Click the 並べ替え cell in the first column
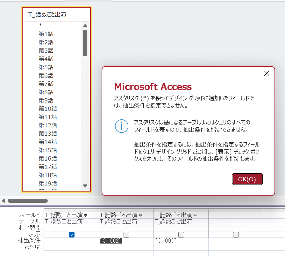Viewport: 285px width, 256px height. [71, 228]
